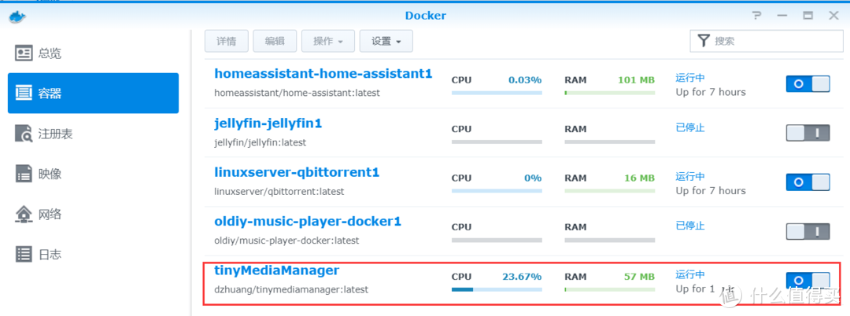850x316 pixels.
Task: Click 0.03% CPU value of homeassistant
Action: click(525, 80)
